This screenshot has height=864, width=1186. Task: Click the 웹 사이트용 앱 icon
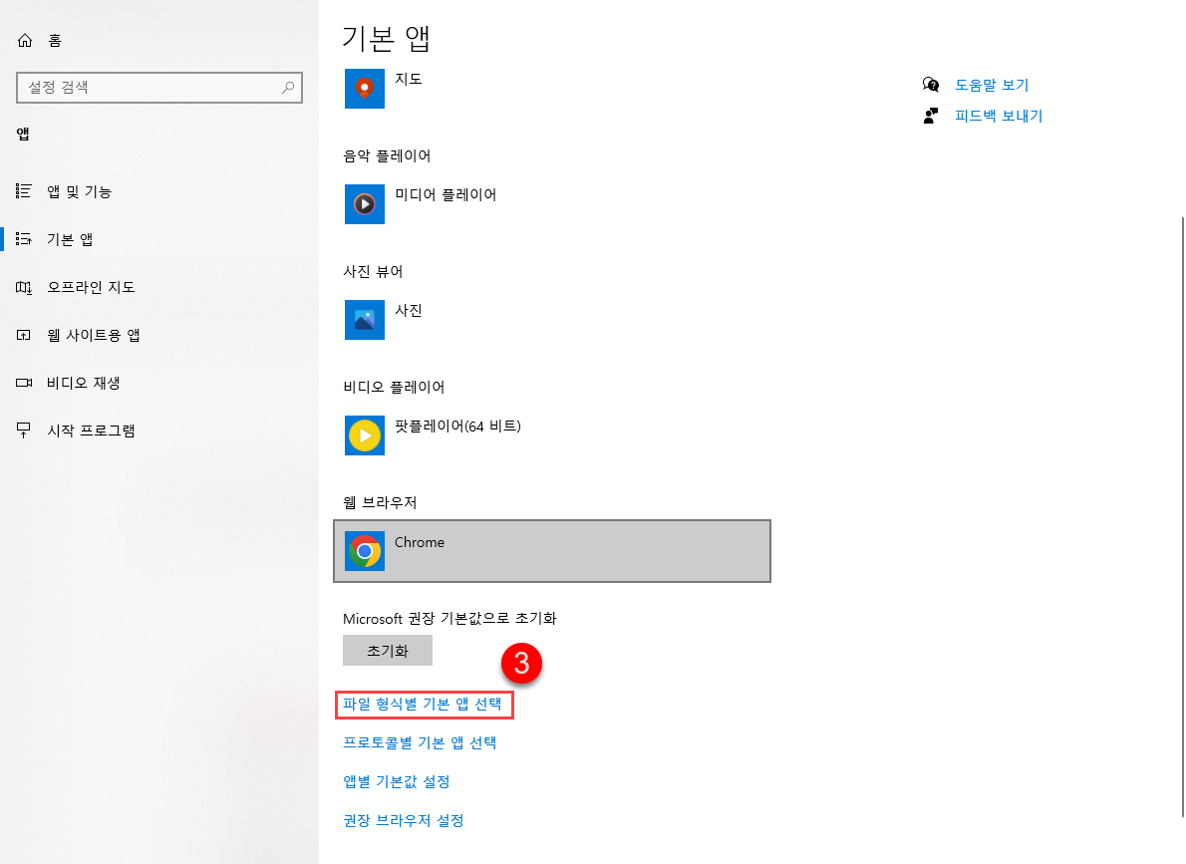(x=24, y=335)
